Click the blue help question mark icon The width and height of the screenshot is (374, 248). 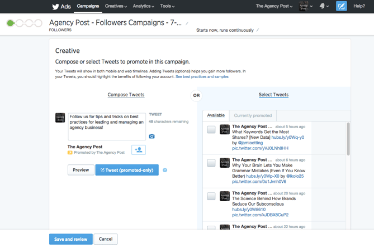click(x=165, y=170)
